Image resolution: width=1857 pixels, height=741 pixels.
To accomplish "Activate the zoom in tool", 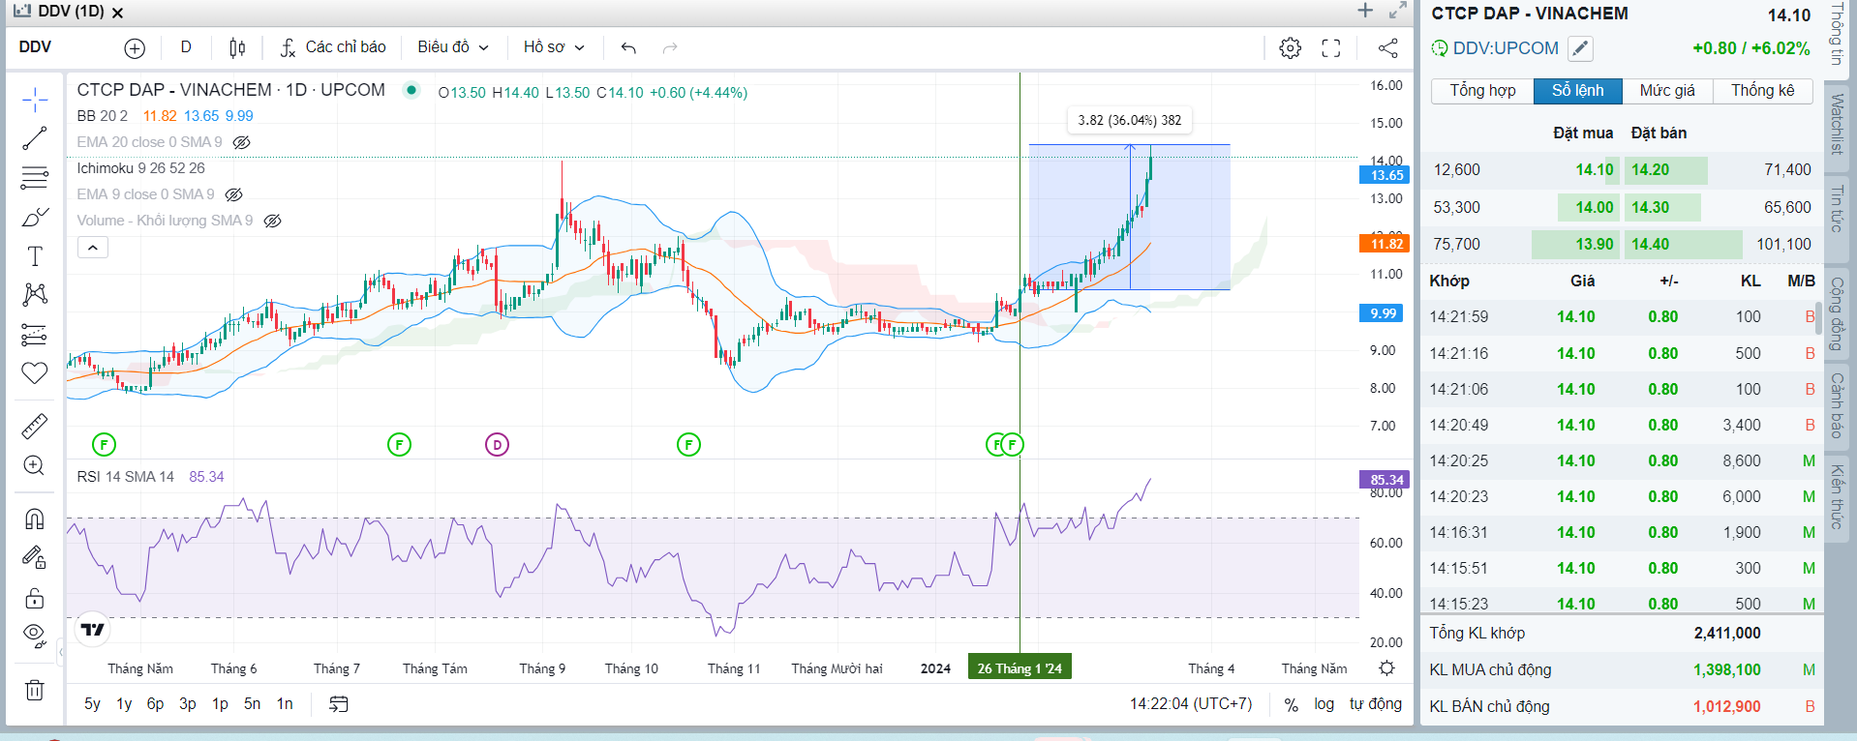I will [35, 465].
